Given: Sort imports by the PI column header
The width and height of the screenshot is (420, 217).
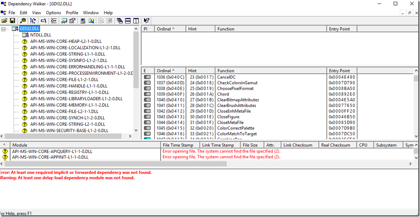Looking at the screenshot, I should coord(148,29).
